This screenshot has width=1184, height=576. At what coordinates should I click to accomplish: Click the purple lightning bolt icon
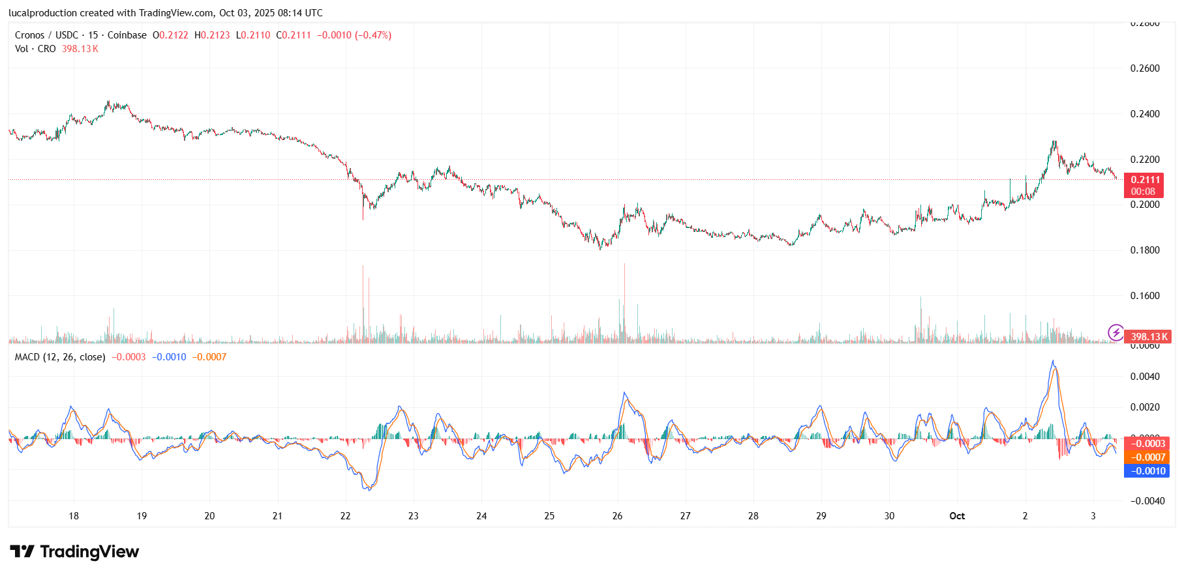[x=1116, y=333]
